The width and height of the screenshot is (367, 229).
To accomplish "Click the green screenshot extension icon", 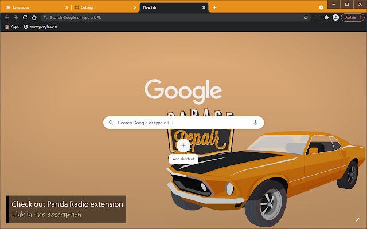I will click(x=317, y=18).
